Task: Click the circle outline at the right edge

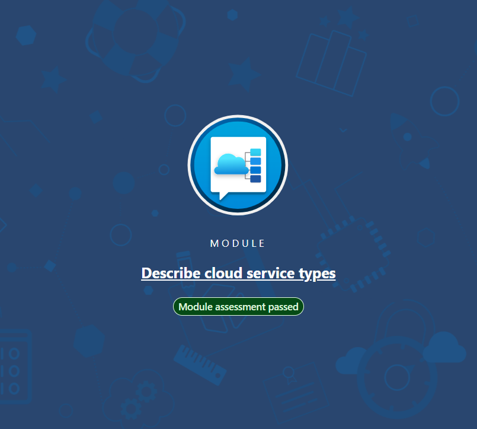Action: click(444, 101)
